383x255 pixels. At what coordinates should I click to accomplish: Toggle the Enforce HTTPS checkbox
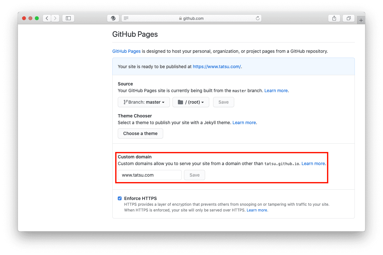pyautogui.click(x=120, y=199)
